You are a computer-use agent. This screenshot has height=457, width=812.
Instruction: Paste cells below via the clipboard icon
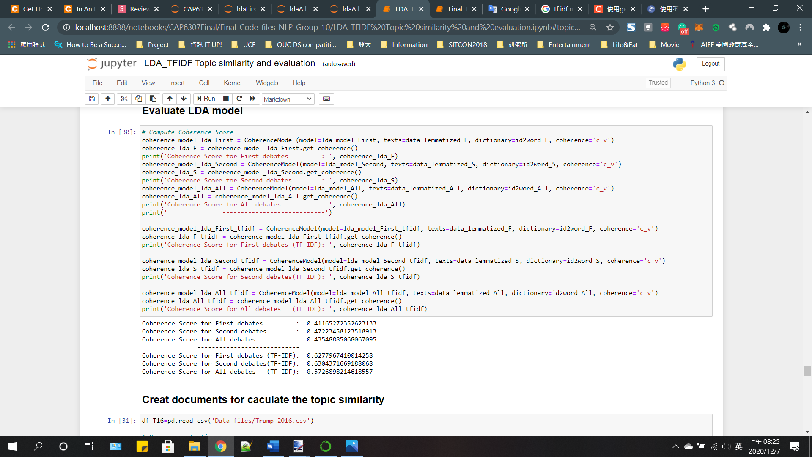(x=153, y=99)
